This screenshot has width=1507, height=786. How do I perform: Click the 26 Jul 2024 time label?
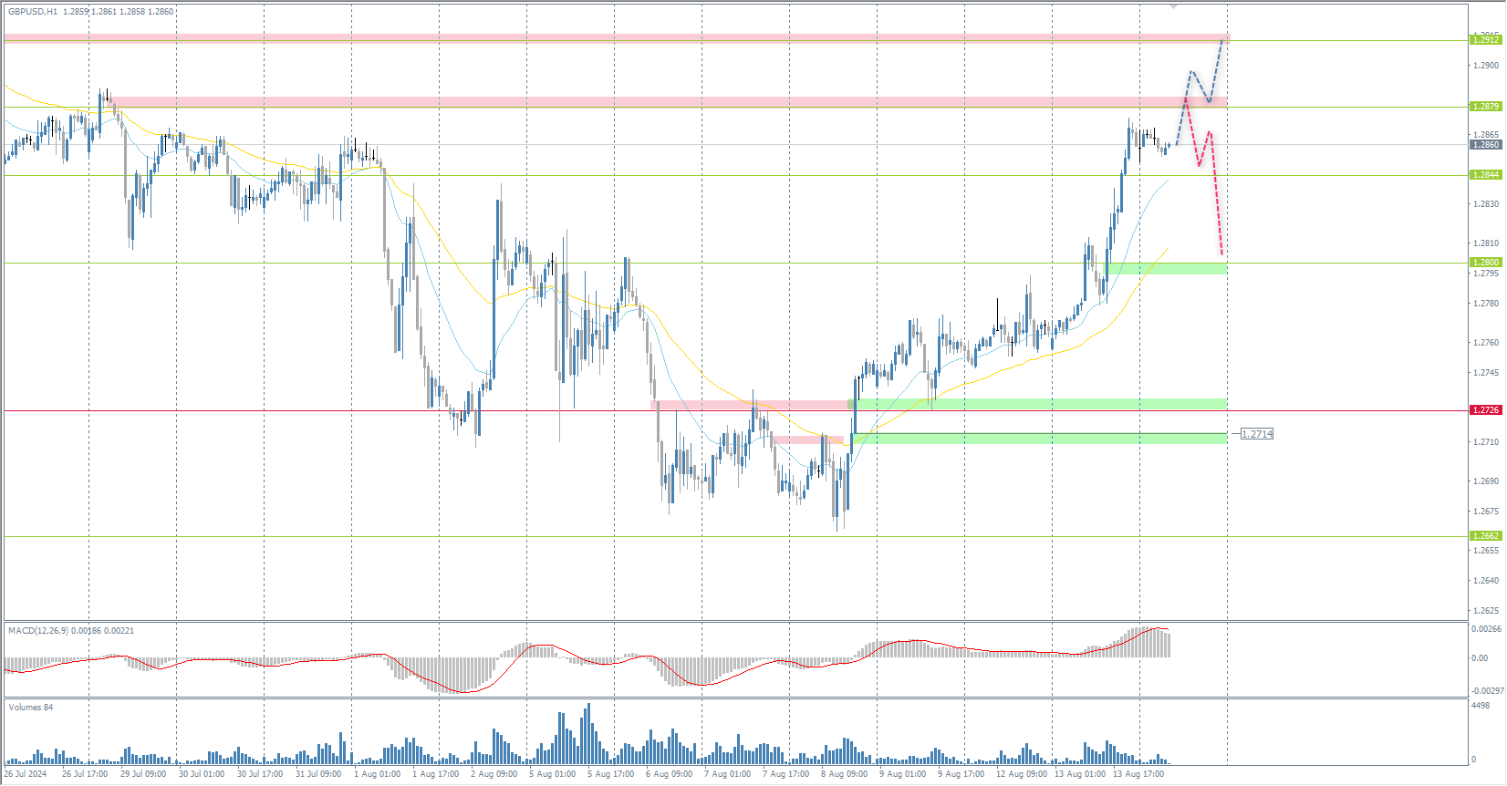coord(26,774)
